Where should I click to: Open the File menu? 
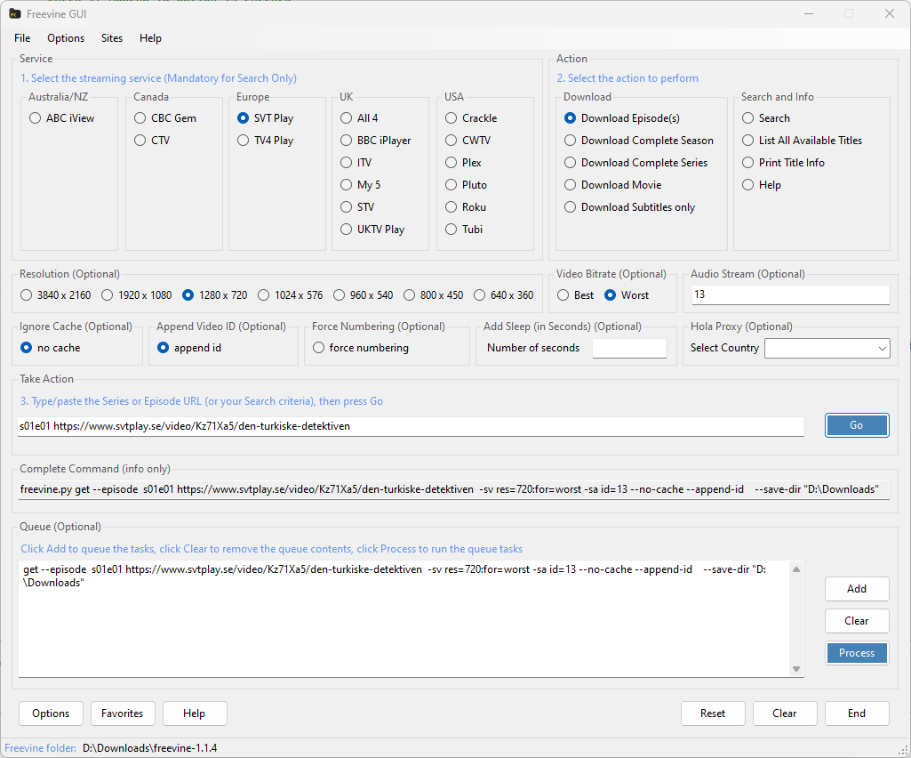(x=22, y=38)
